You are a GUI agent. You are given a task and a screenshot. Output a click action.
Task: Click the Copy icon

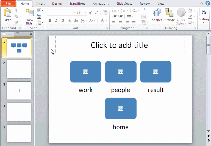click(16, 16)
